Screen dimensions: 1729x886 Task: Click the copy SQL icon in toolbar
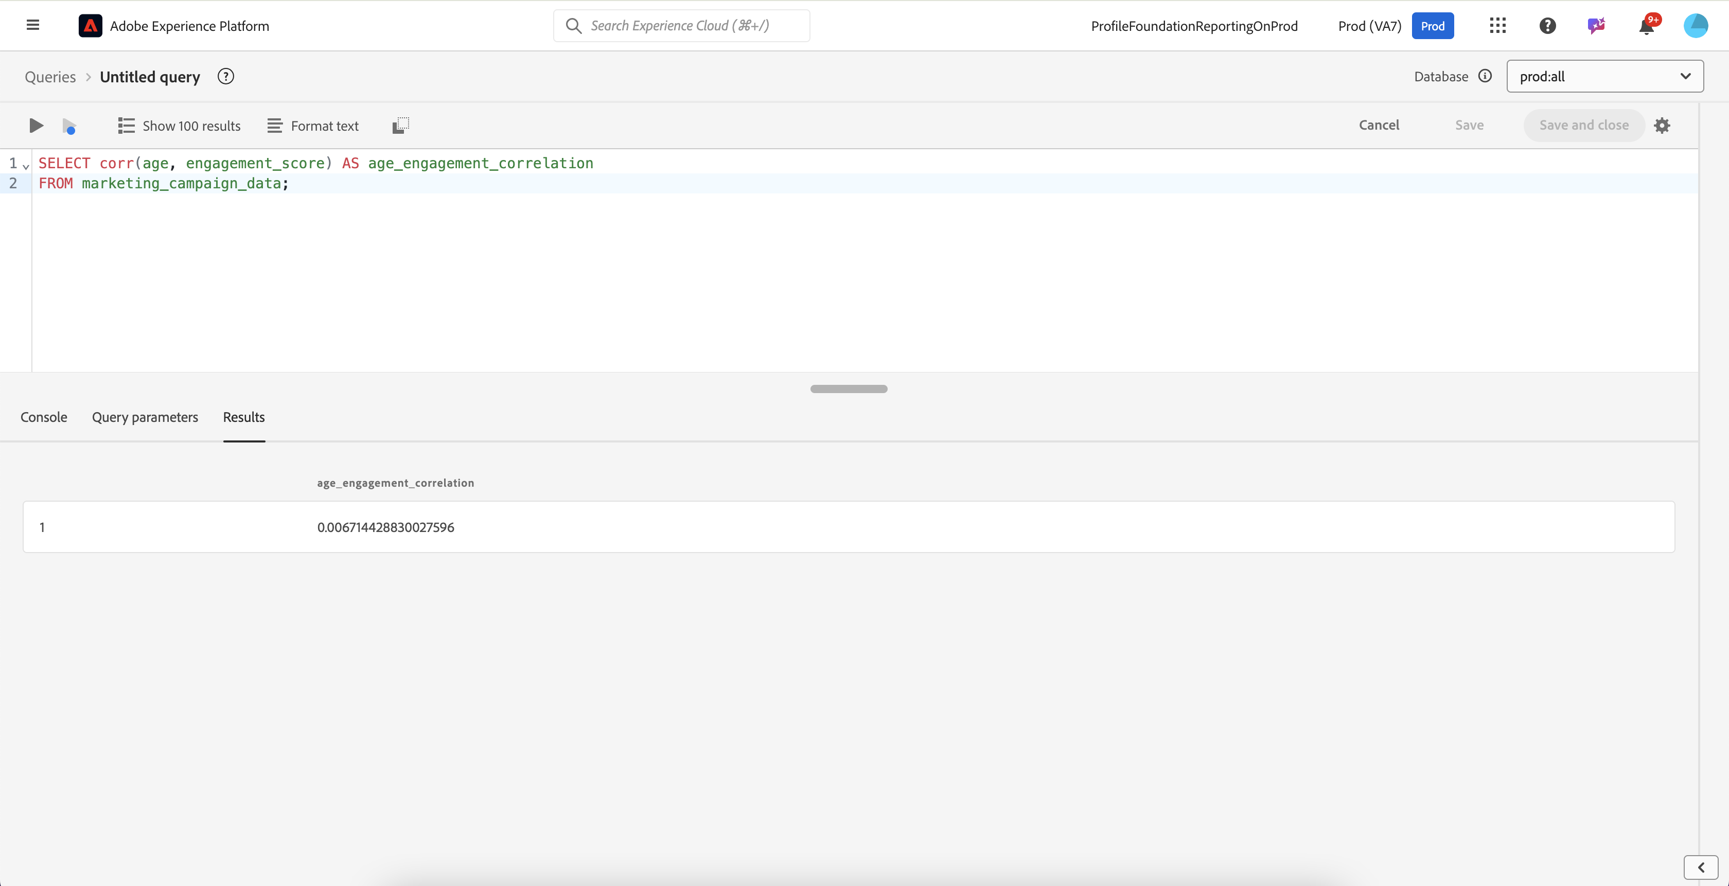(x=401, y=126)
